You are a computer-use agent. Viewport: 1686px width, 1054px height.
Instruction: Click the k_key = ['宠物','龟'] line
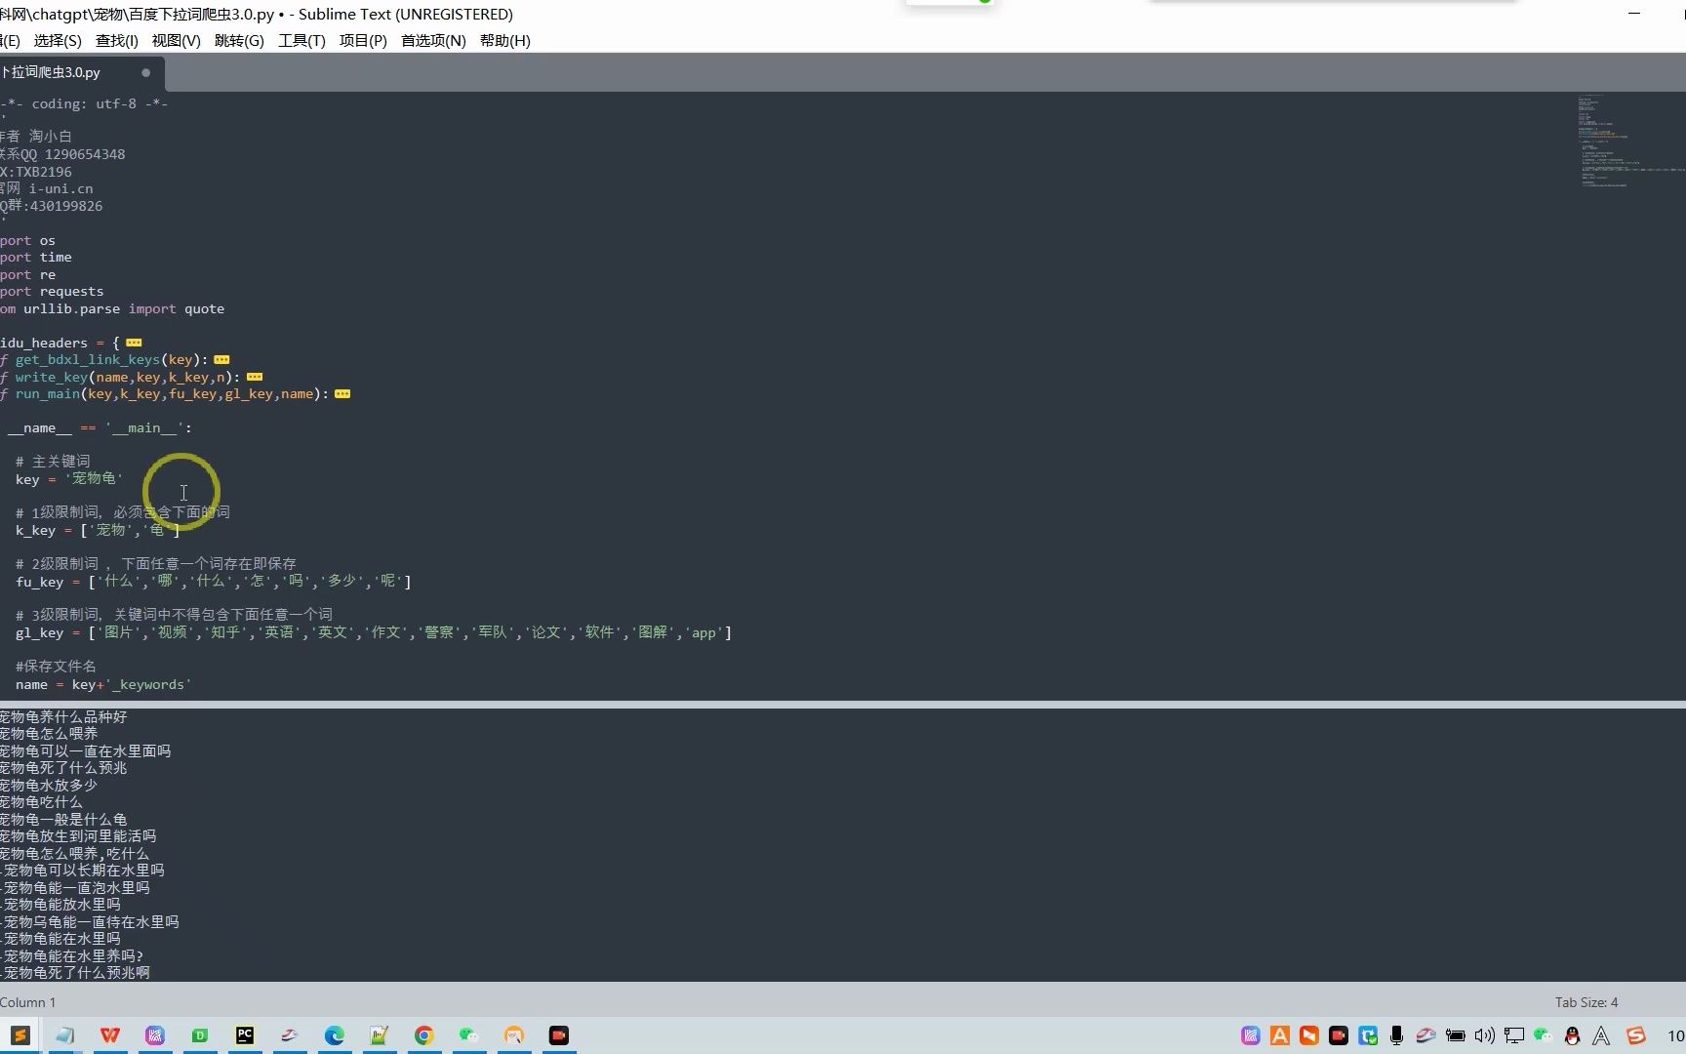pos(98,531)
